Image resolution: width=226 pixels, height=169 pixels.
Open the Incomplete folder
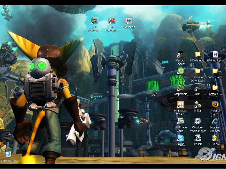[215, 71]
